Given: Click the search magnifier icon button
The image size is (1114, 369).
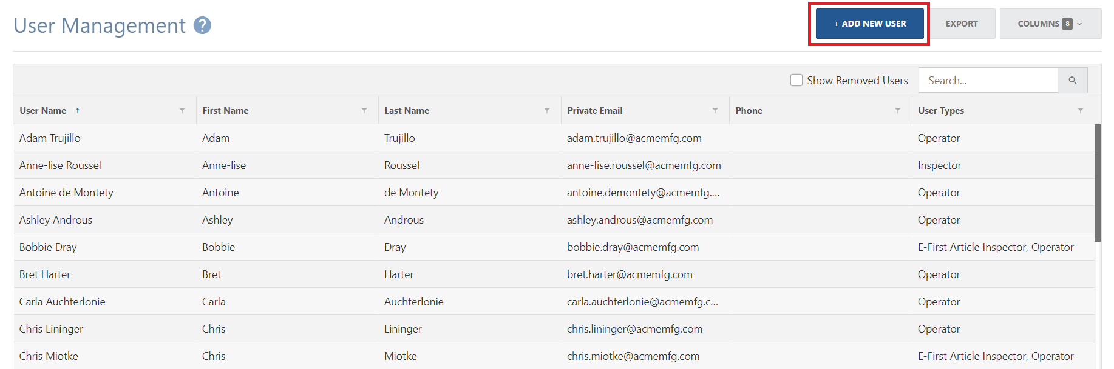Looking at the screenshot, I should click(1073, 81).
